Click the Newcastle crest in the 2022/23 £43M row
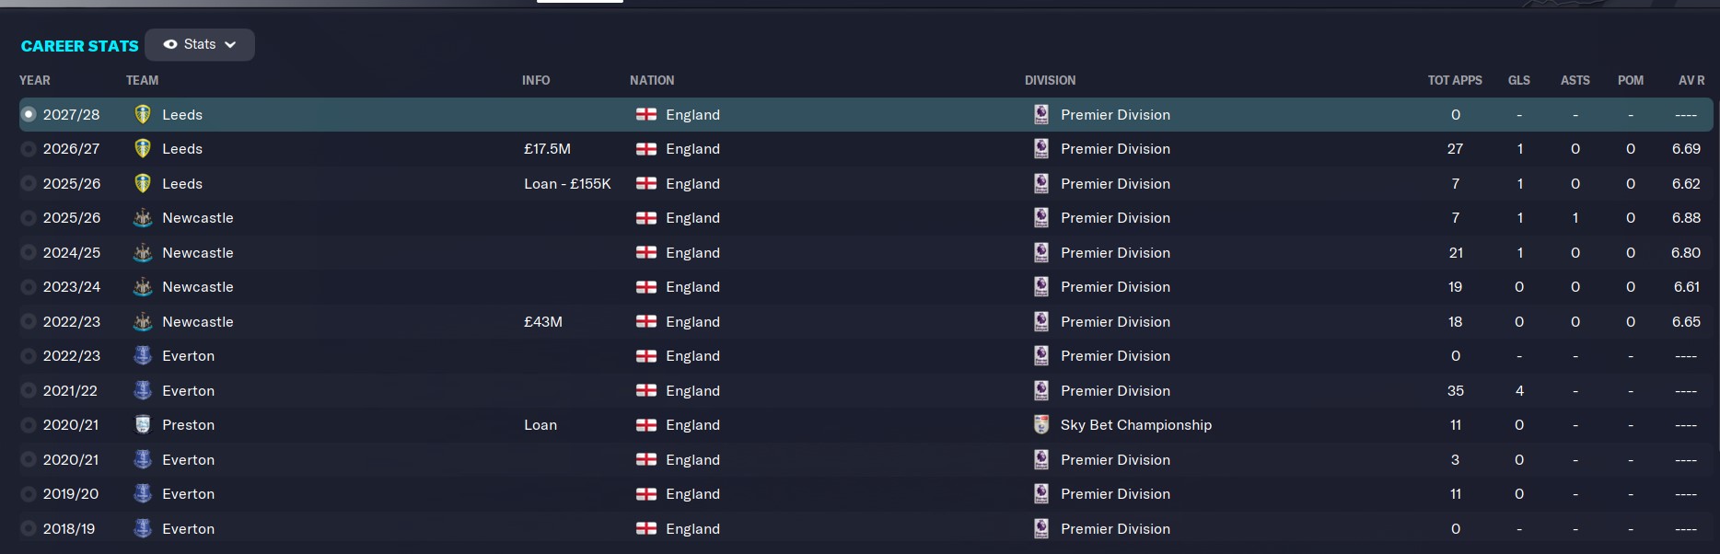The width and height of the screenshot is (1720, 554). 143,321
